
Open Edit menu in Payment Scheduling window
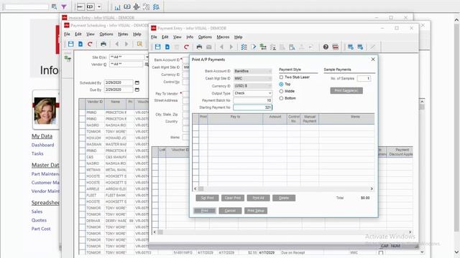(78, 34)
